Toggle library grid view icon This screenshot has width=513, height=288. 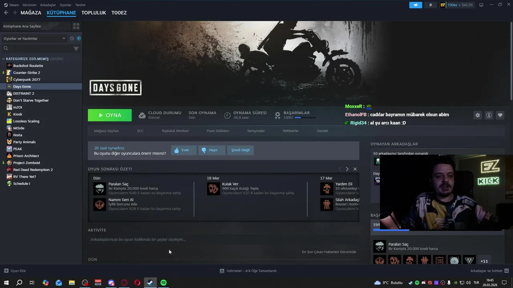coord(76,26)
